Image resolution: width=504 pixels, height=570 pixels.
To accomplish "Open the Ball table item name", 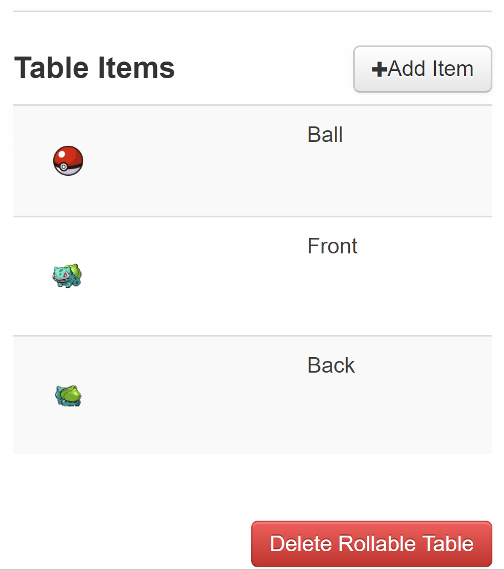I will (x=325, y=135).
